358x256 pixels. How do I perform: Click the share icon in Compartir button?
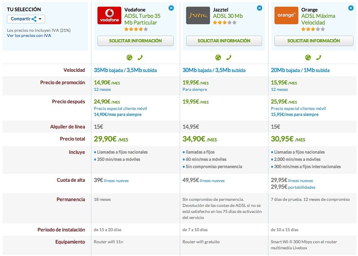(x=34, y=19)
